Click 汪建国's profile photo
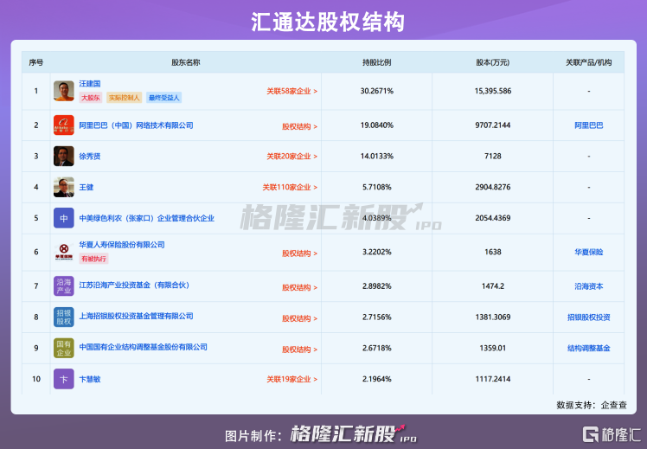Viewport: 647px width, 449px height. [63, 91]
